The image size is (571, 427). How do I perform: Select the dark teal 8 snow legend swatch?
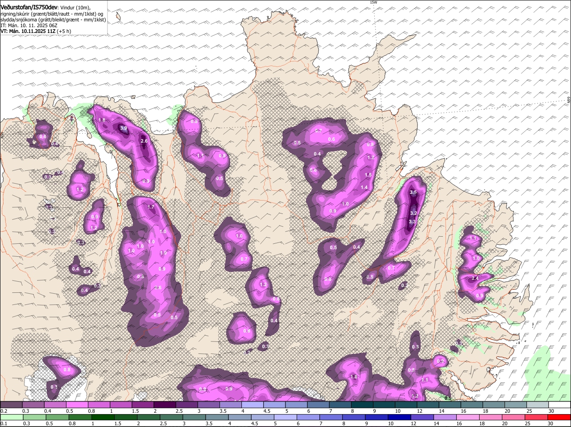click(x=362, y=404)
